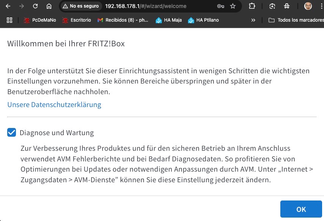Open PcDeMaNo bookmark

(40, 20)
